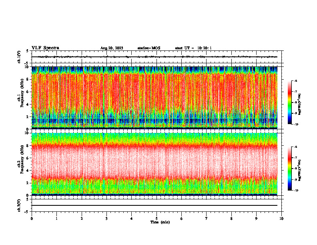Click the ch.1(V) voltage tick "5"
Viewport: 317px width, 245px height.
[28, 51]
